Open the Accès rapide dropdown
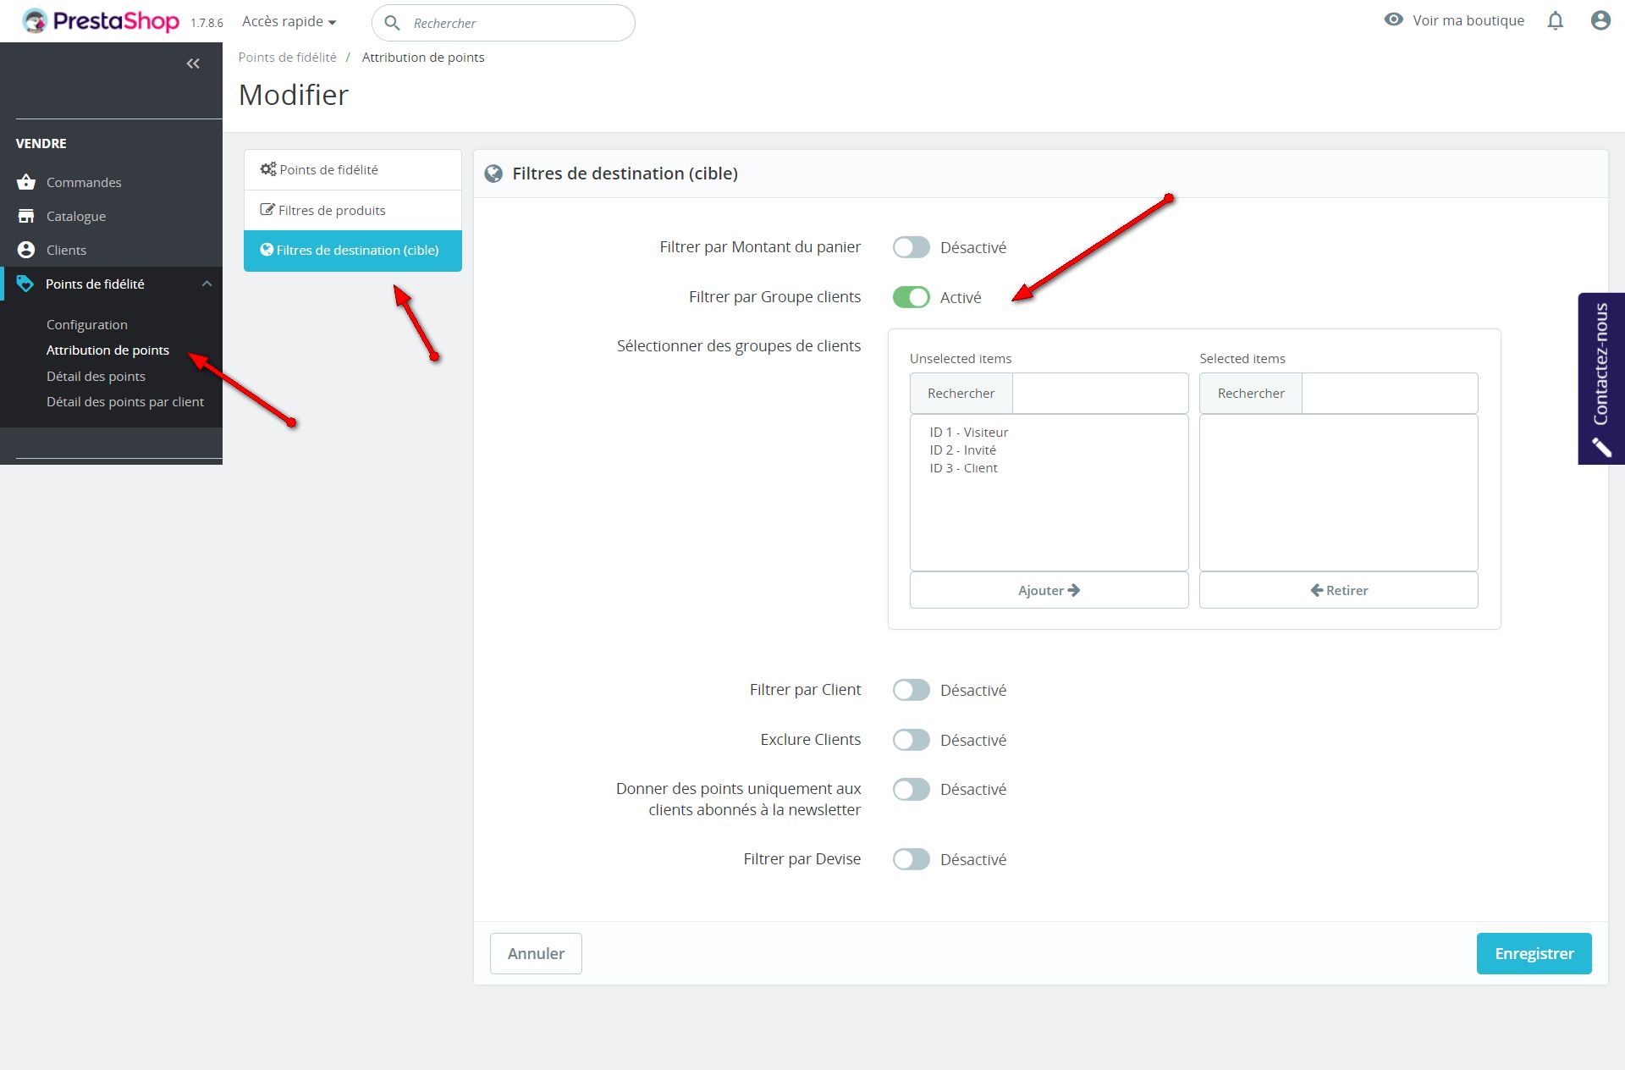This screenshot has height=1070, width=1625. pyautogui.click(x=289, y=22)
